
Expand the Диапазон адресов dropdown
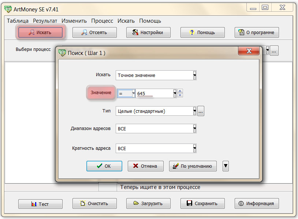click(x=194, y=129)
